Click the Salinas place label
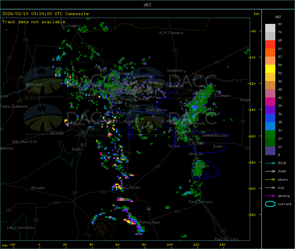Screen dimensions: 295x249 57,133
